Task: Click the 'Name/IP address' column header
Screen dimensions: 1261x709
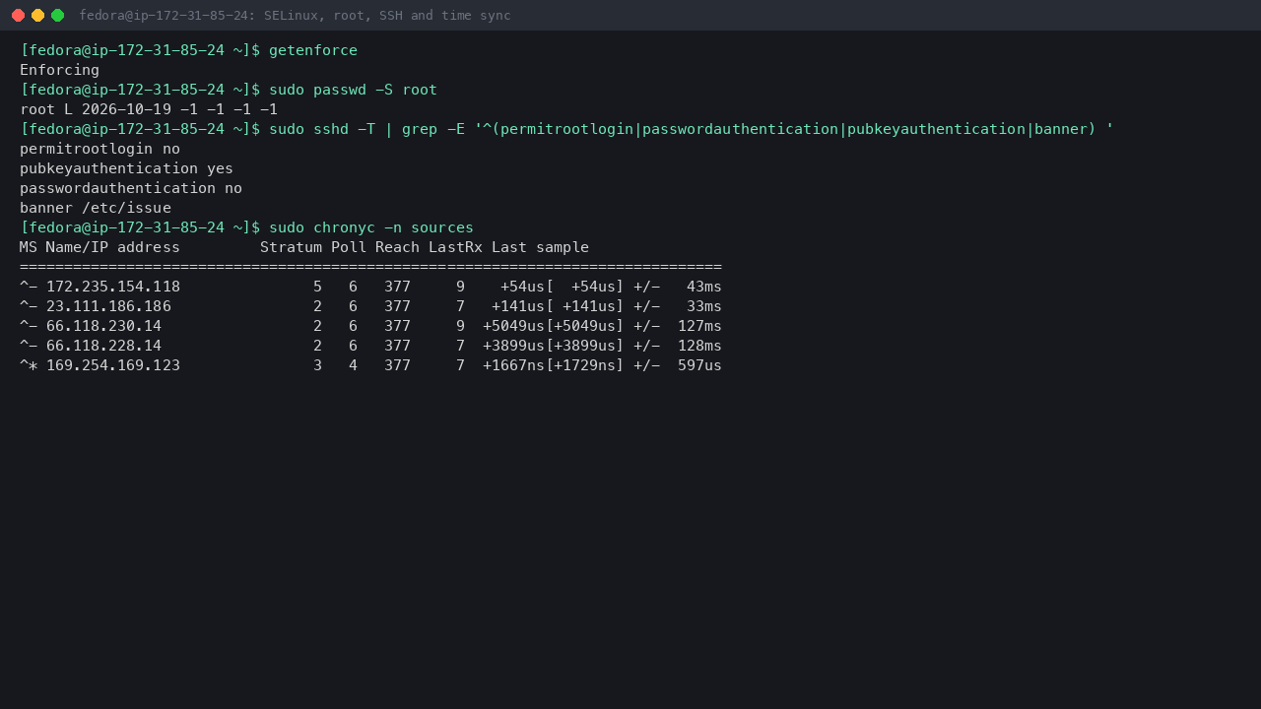Action: click(x=113, y=247)
